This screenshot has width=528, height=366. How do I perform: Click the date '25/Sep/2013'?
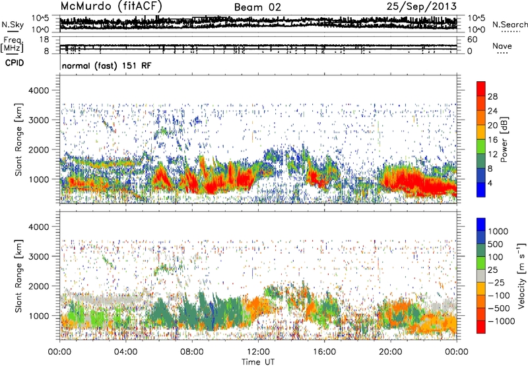(x=422, y=7)
